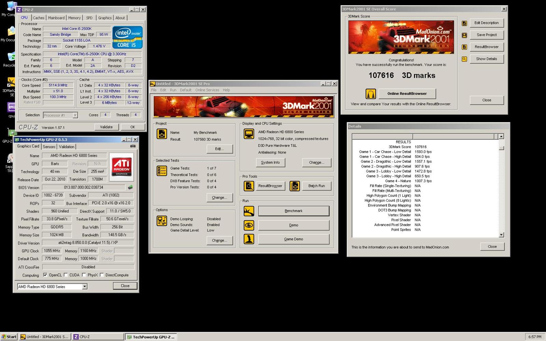Click the Batch Run icon in Pro Tools

294,186
